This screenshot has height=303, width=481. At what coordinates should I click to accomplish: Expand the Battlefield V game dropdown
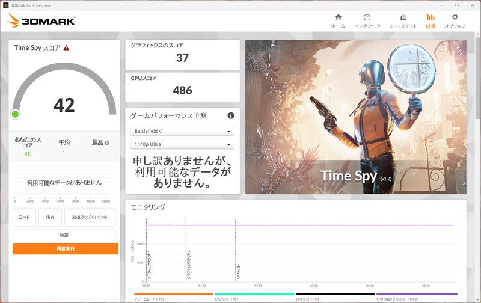183,131
